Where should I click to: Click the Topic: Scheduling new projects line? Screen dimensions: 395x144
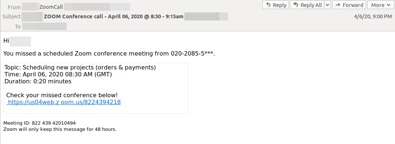coord(80,68)
